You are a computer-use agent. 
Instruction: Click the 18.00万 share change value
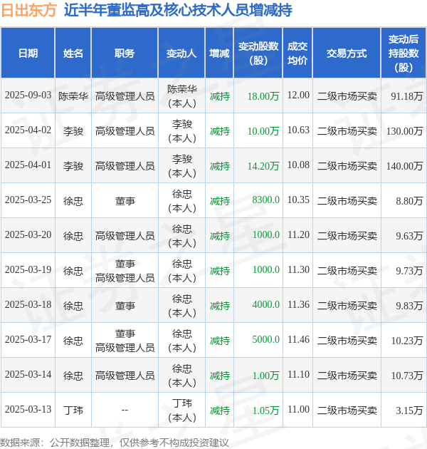263,96
